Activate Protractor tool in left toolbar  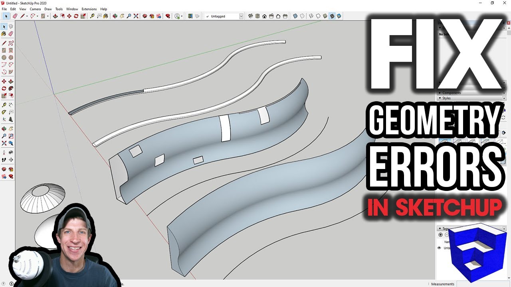coord(4,112)
